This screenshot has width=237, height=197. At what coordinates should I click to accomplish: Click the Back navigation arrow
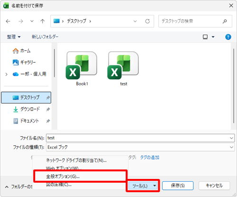point(8,21)
